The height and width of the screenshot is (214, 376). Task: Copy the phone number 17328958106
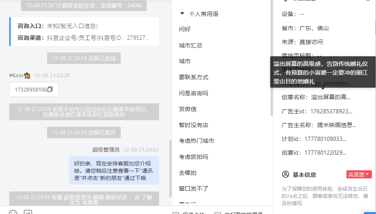click(50, 89)
